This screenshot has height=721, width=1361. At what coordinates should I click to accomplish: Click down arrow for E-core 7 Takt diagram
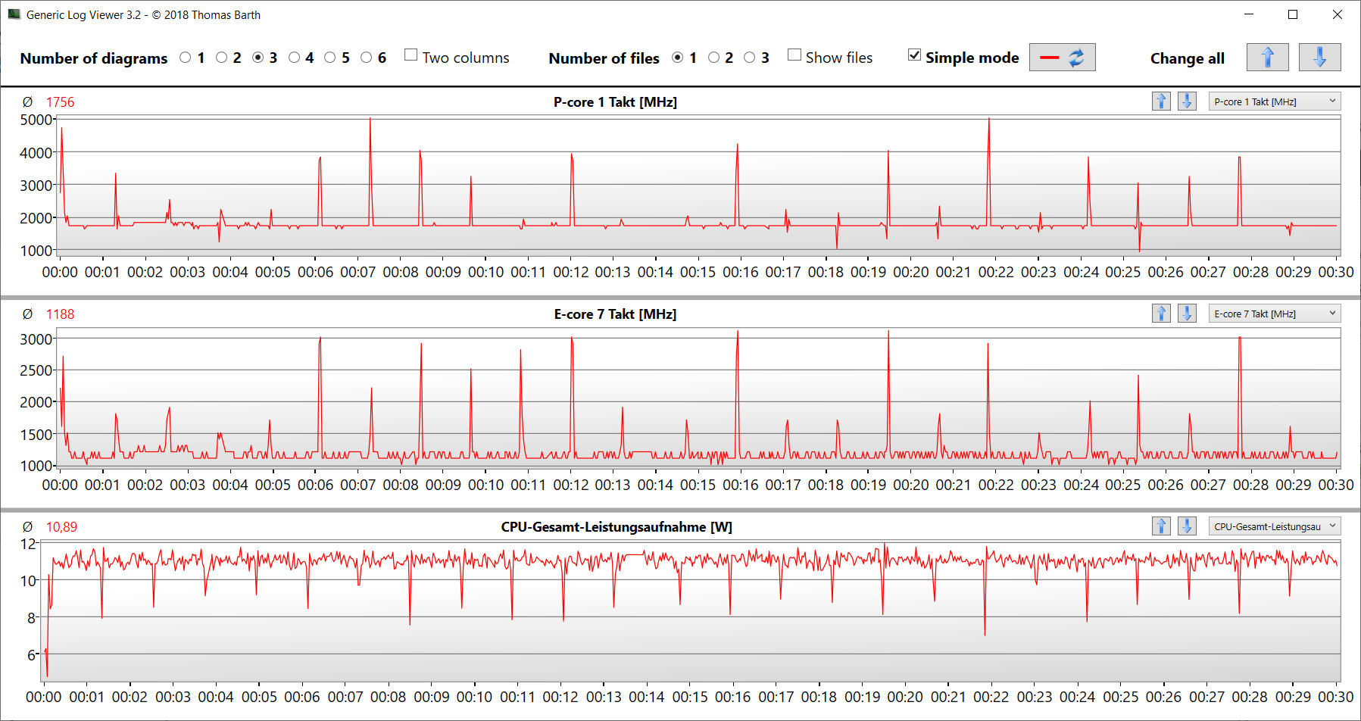1187,314
